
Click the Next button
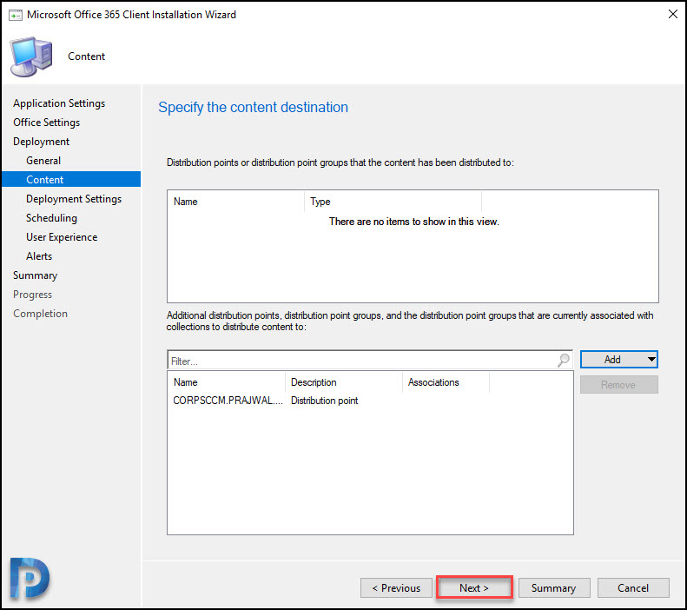[x=474, y=587]
